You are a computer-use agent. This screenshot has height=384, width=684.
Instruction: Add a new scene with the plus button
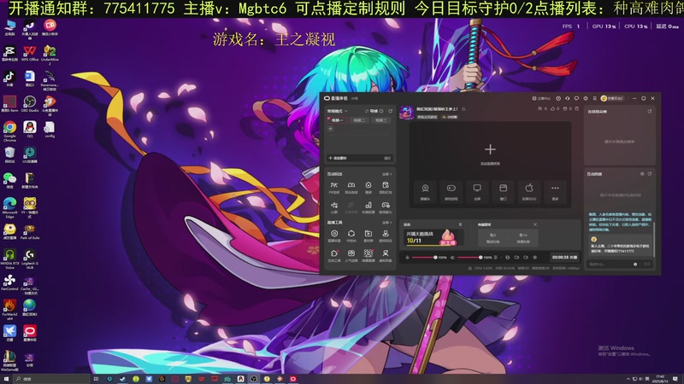(330, 129)
